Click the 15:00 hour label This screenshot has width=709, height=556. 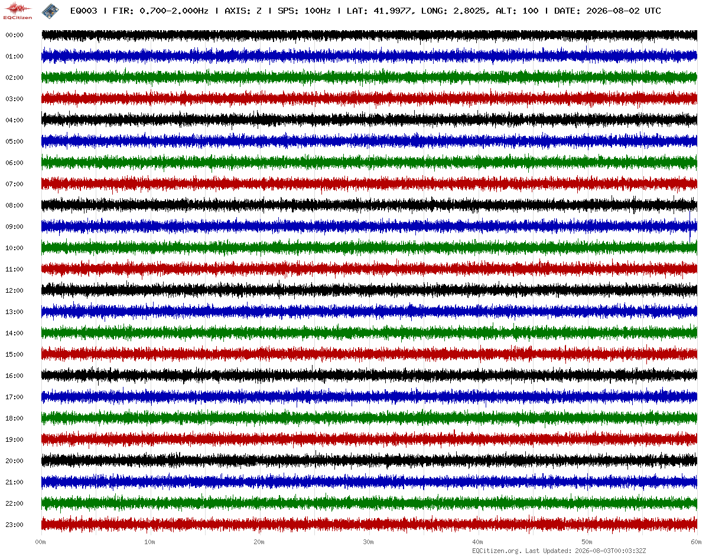point(14,355)
